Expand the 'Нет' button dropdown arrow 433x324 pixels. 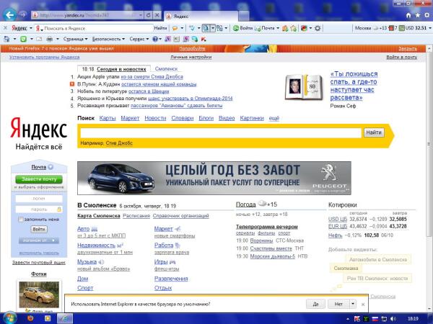coord(353,304)
